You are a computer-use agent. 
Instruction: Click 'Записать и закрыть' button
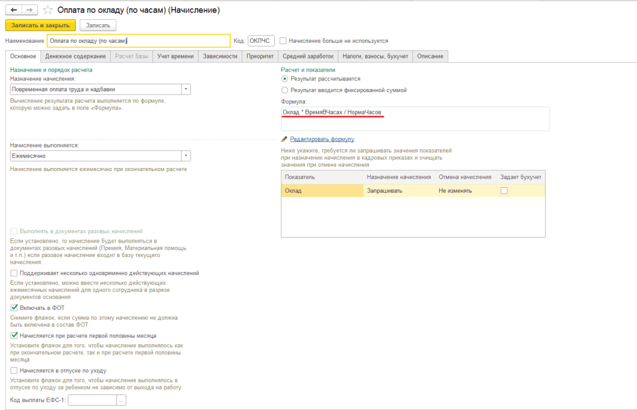[40, 26]
